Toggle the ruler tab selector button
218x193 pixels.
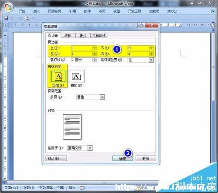[x=6, y=25]
